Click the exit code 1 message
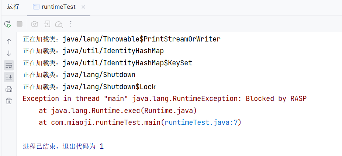 pos(63,146)
